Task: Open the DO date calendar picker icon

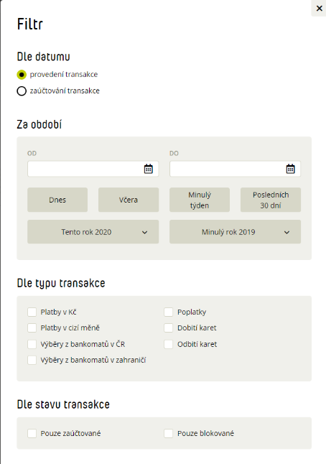Action: point(290,169)
